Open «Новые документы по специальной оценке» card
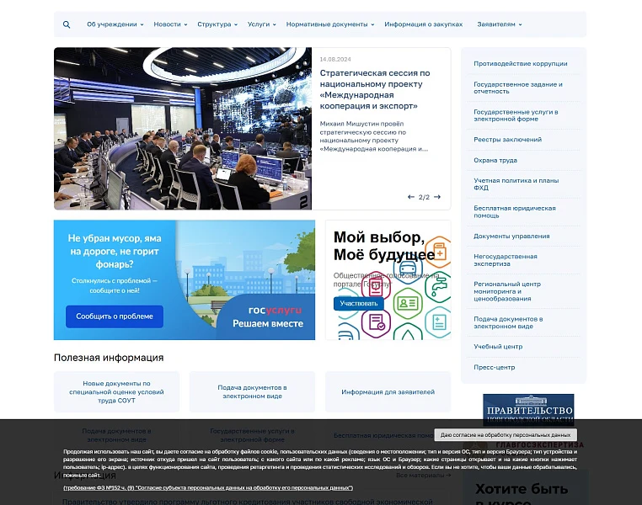 [117, 391]
